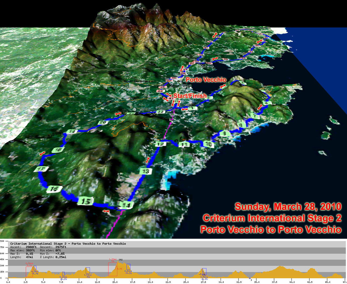Click the 750 label on the elevation axis
347x284 pixels.
coord(2,247)
